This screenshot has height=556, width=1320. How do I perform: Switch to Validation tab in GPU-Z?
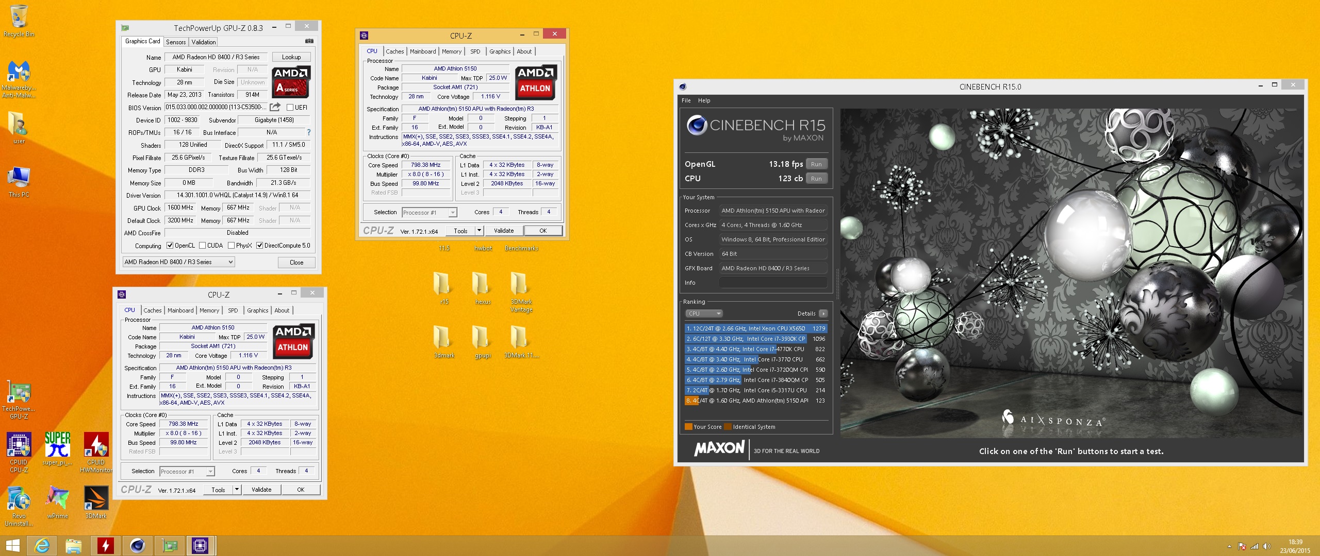point(204,42)
